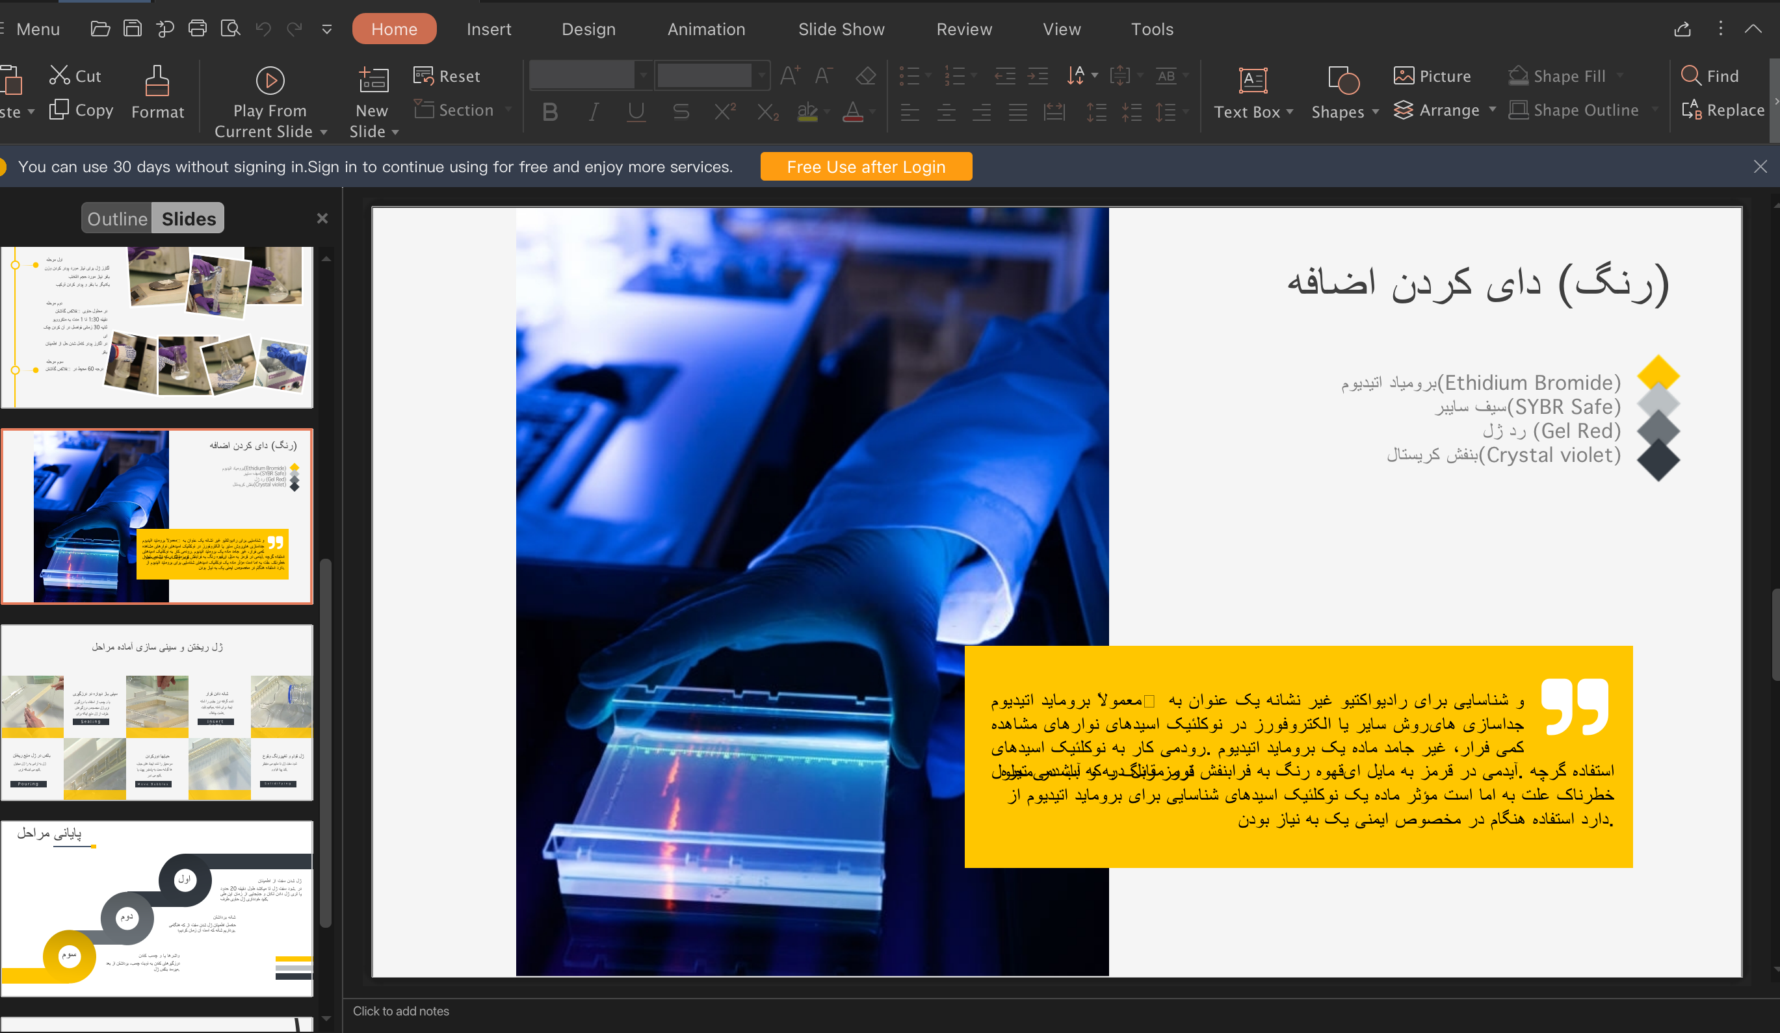Expand the quick access toolbar dropdown
This screenshot has height=1033, width=1780.
point(326,29)
